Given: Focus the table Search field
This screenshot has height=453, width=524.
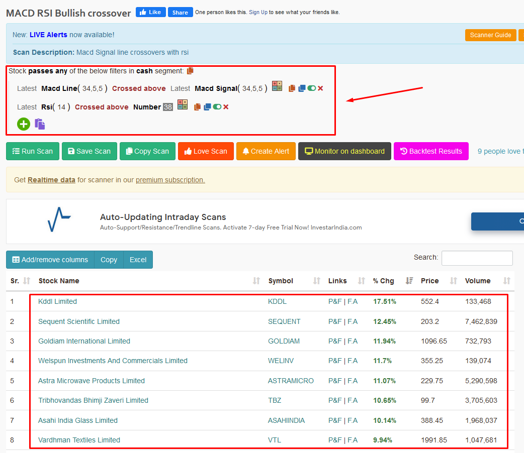Looking at the screenshot, I should pyautogui.click(x=477, y=258).
